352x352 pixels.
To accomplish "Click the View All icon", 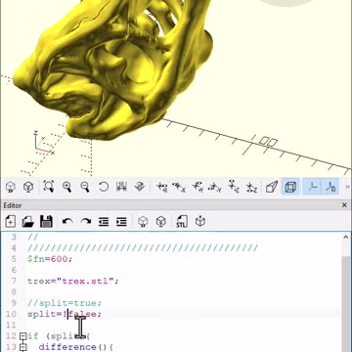I will point(49,188).
